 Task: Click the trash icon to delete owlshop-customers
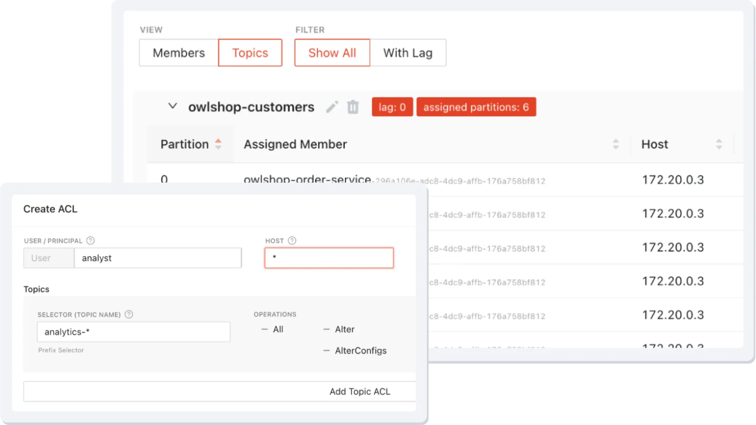tap(352, 107)
